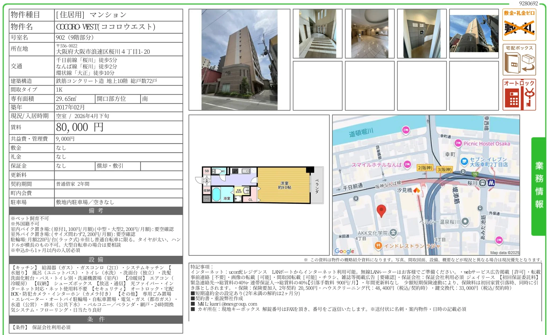Click the red location pin on the map

[x=381, y=211]
